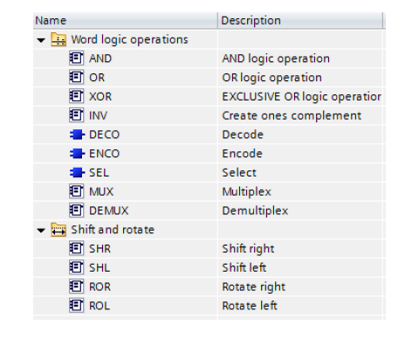Viewport: 405px width, 339px height.
Task: Click the Shift and rotate folder icon
Action: tap(58, 230)
